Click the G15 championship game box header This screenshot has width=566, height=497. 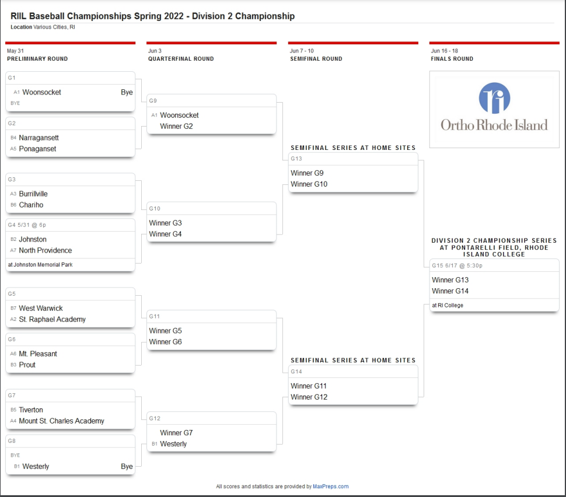457,265
